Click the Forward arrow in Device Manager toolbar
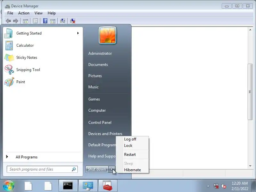Viewport: 256px width, 192px height. point(16,21)
